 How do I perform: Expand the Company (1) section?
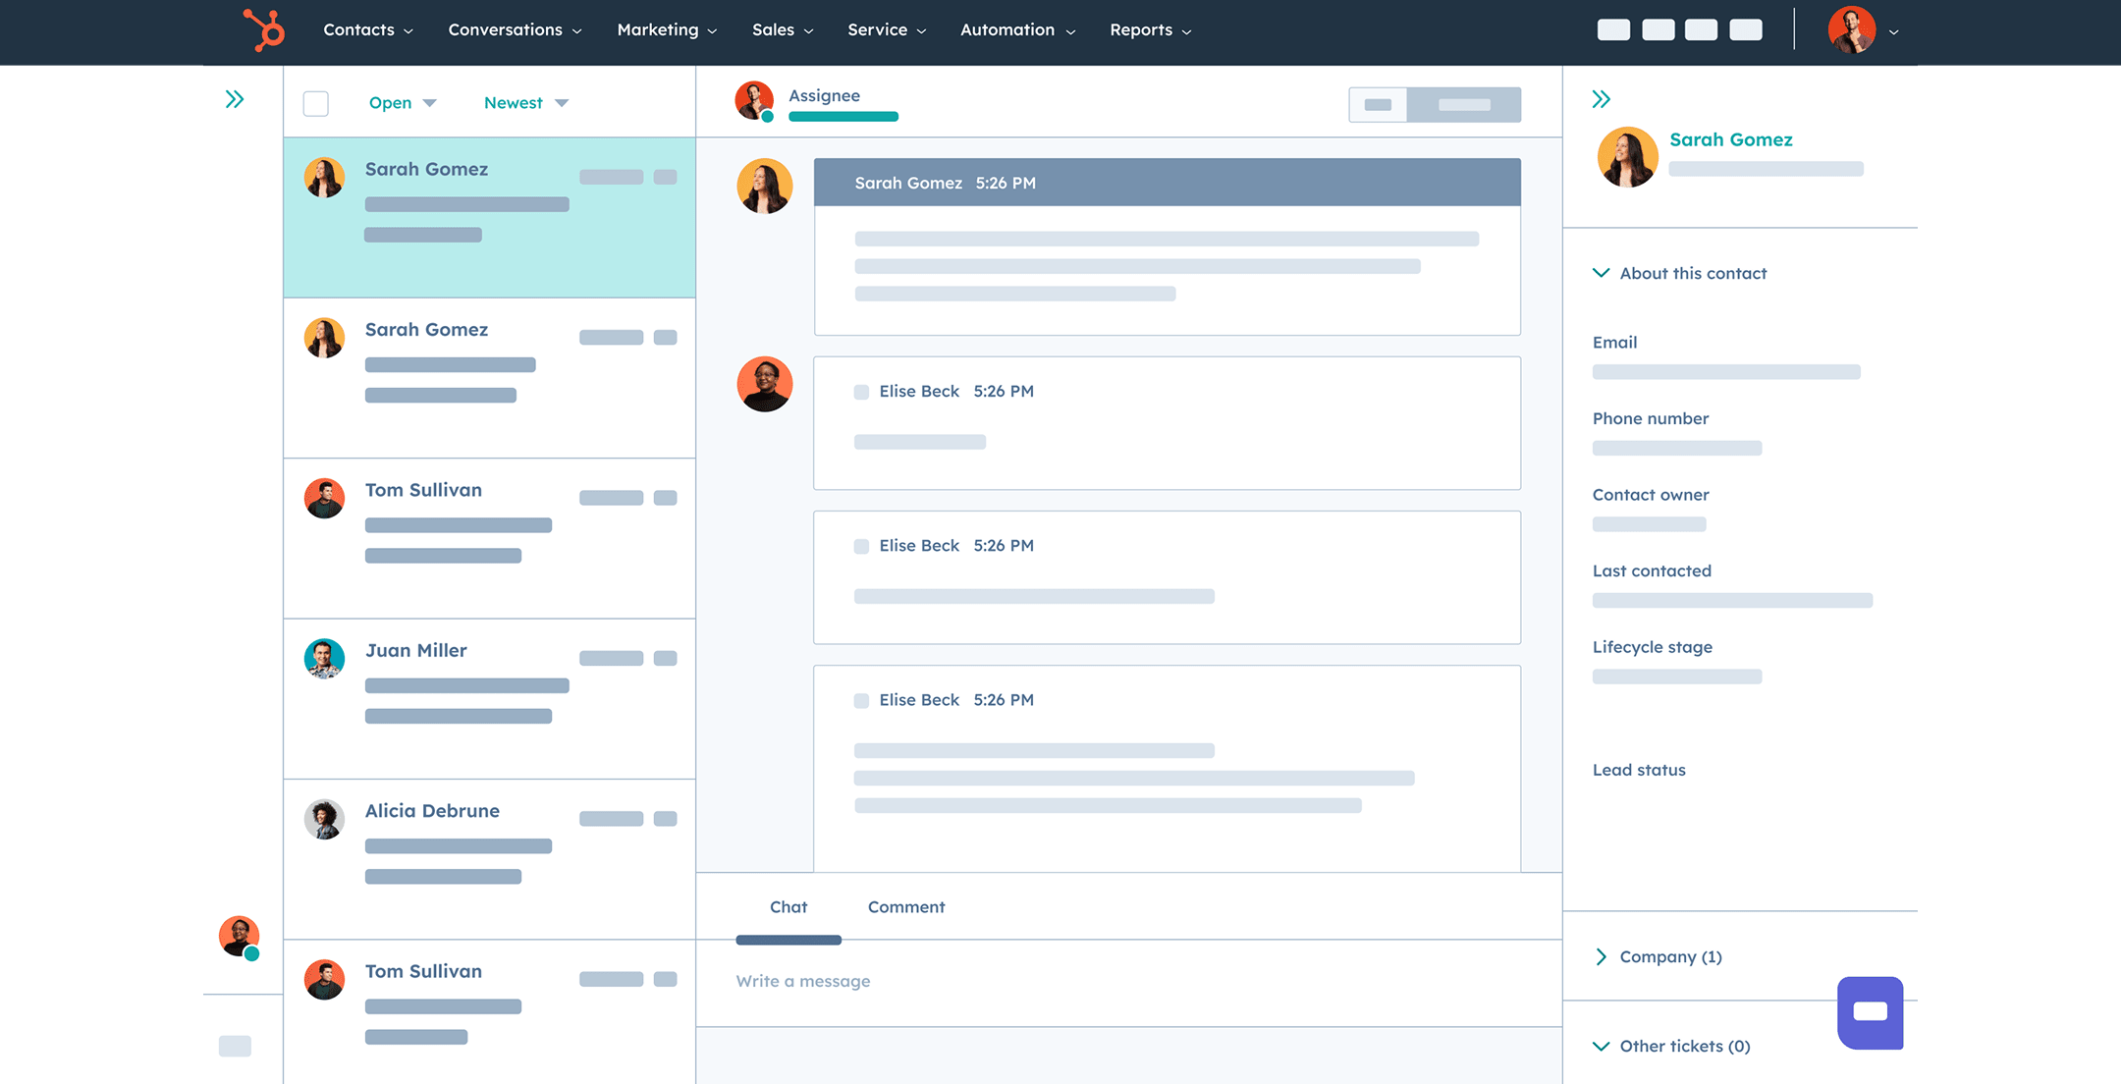point(1659,956)
